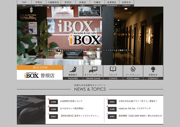Screen dimensions: 180x127
Task: Click the large iBOX hero banner logo
Action: point(85,38)
